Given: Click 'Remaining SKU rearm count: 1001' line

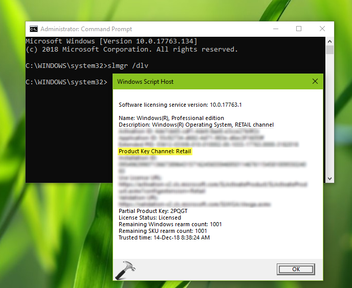Looking at the screenshot, I should (x=163, y=231).
